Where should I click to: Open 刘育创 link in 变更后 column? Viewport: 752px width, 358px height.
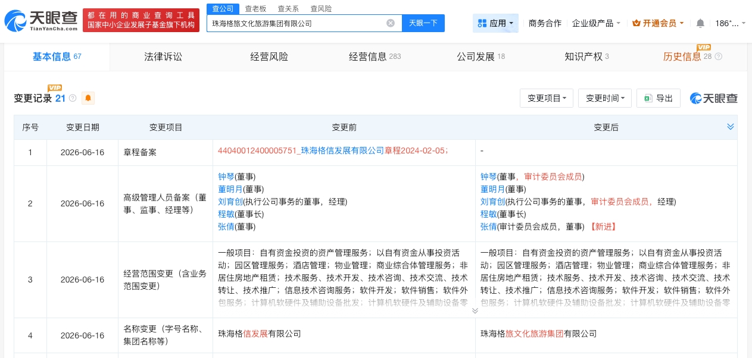click(x=492, y=202)
